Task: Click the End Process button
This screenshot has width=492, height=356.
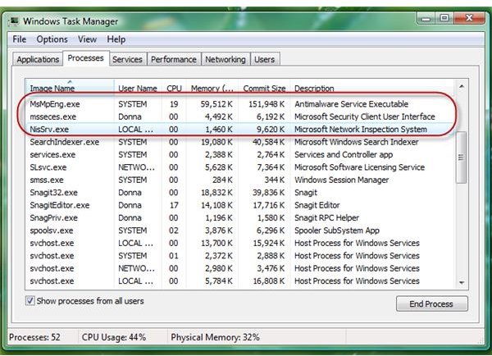Action: tap(431, 304)
